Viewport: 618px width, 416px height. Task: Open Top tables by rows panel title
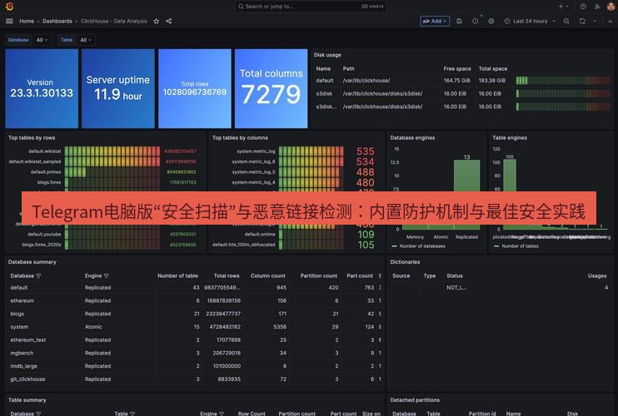32,138
